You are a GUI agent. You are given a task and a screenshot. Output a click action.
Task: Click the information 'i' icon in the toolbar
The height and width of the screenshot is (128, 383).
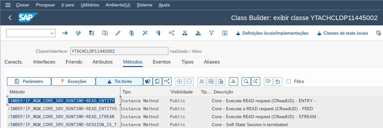[x=225, y=33]
